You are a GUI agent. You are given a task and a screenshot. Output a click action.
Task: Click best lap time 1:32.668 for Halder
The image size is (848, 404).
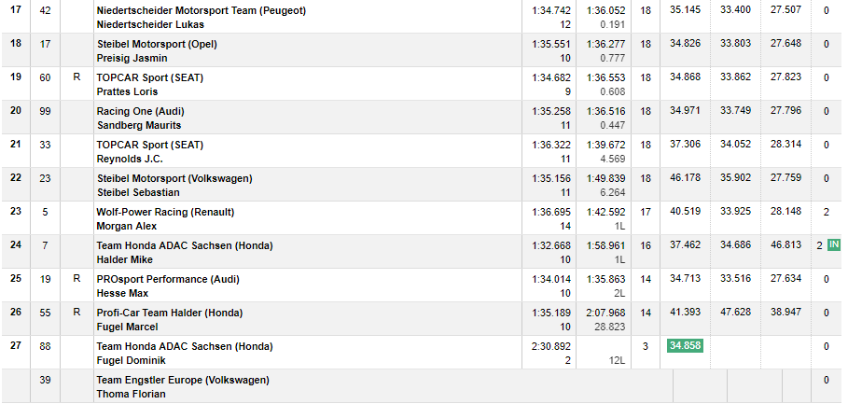[551, 245]
